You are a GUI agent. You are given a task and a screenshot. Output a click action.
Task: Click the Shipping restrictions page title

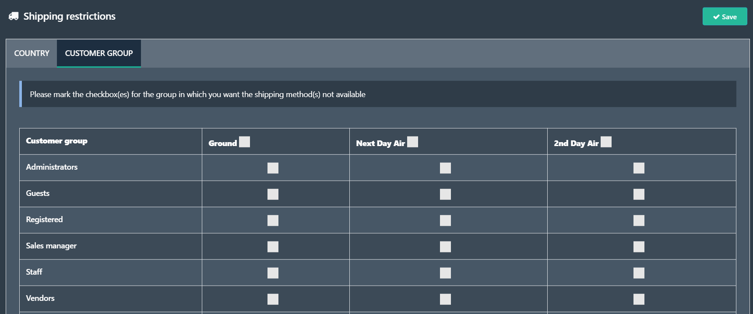69,16
